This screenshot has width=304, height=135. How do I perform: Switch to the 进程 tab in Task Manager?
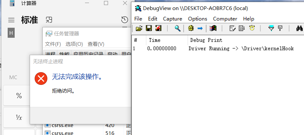click(x=50, y=53)
